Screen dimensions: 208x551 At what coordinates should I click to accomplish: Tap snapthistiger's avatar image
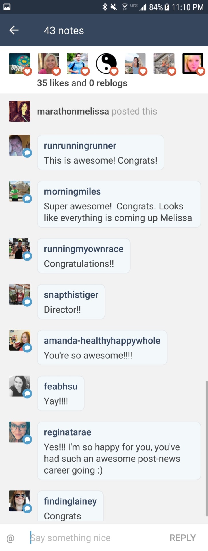point(20,294)
